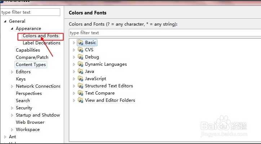The height and width of the screenshot is (144, 261).
Task: Click the Text Compare folder icon
Action: pos(80,93)
